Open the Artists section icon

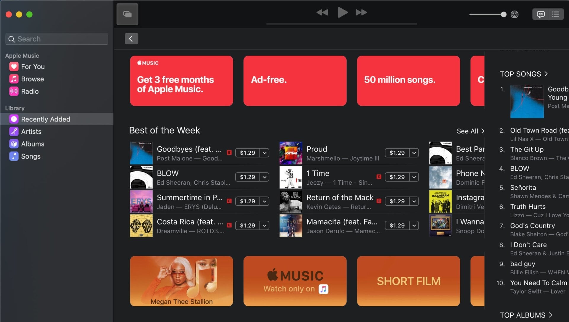pos(14,131)
